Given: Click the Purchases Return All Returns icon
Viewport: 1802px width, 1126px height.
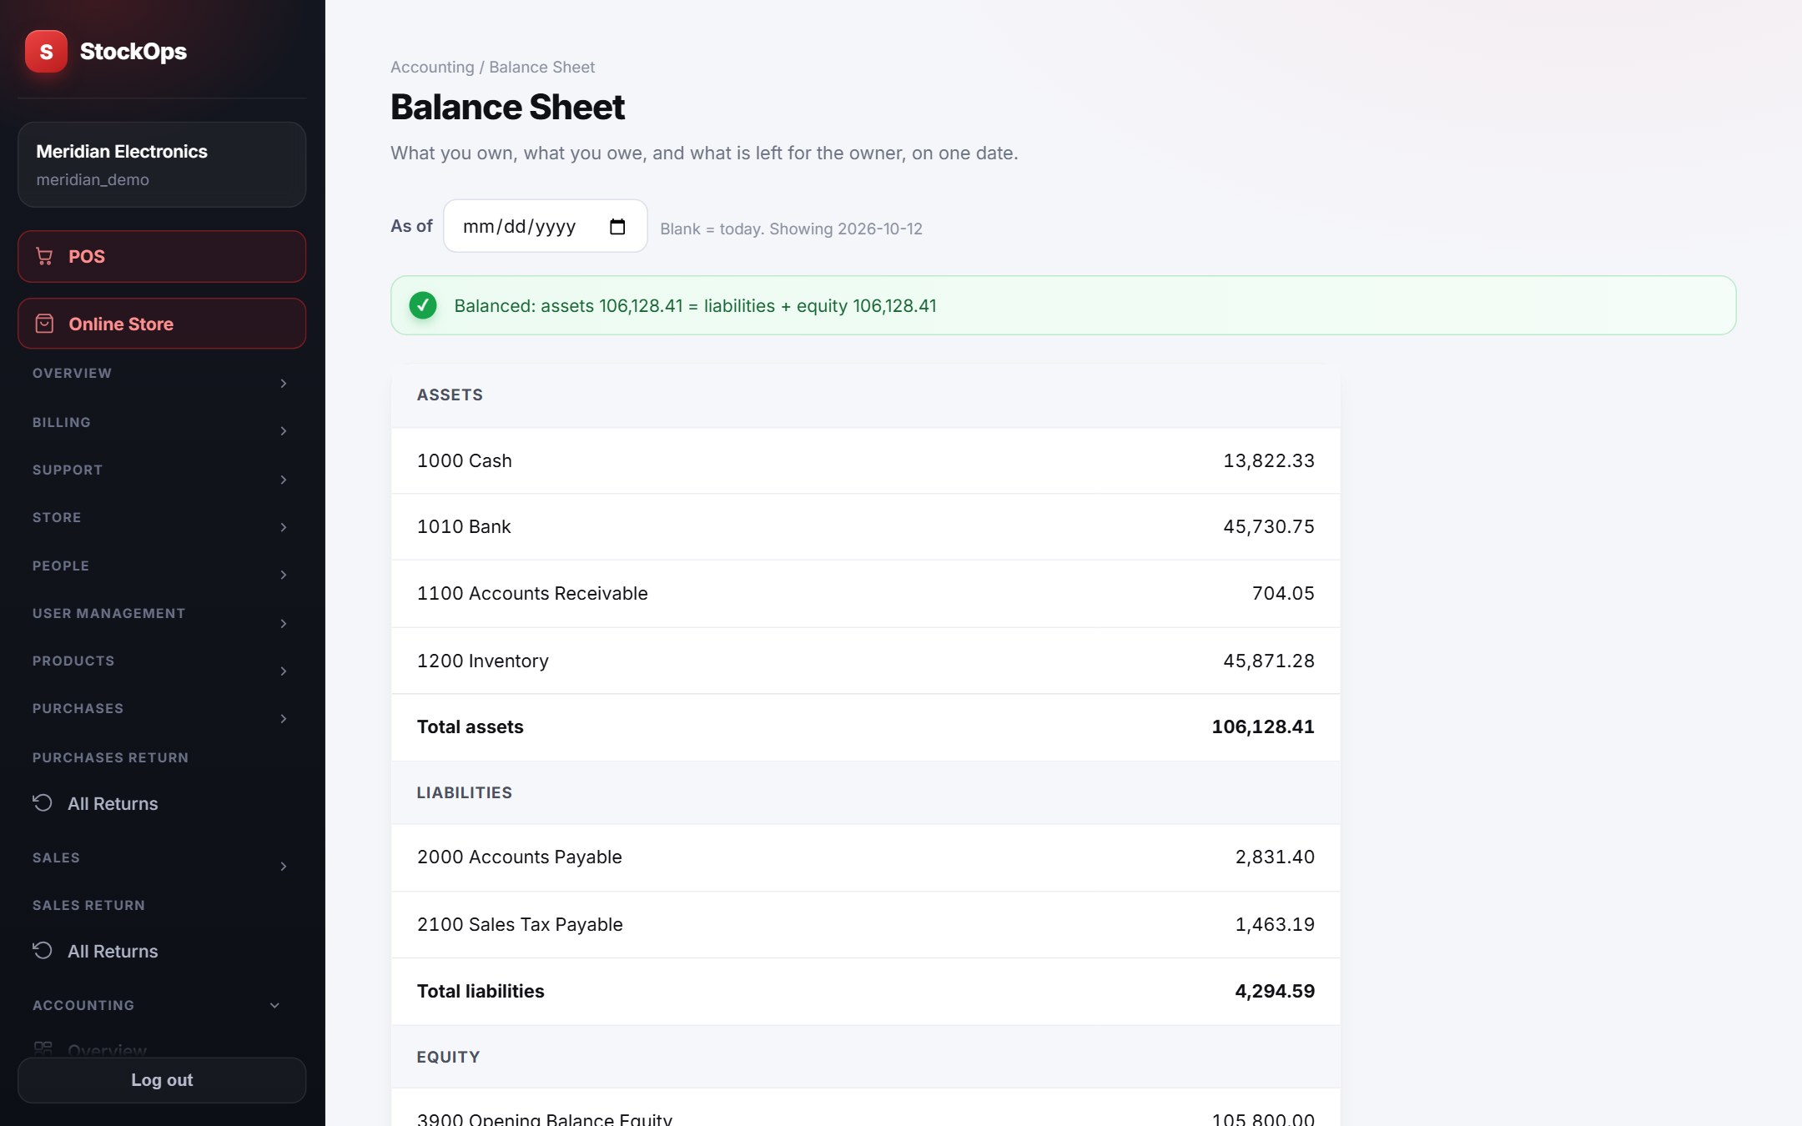Looking at the screenshot, I should (x=43, y=803).
